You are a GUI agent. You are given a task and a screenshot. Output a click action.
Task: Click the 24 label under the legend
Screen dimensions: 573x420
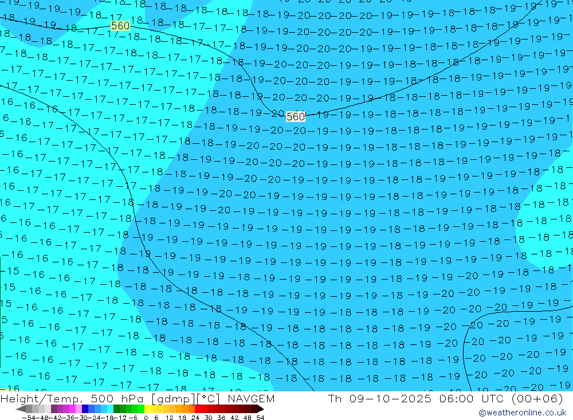pos(195,418)
